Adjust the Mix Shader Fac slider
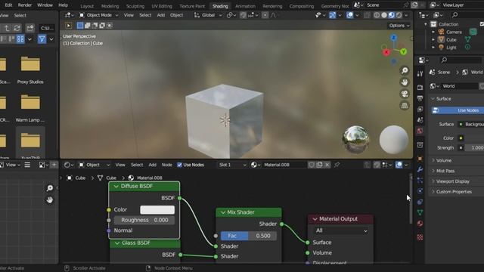The height and width of the screenshot is (272, 484). [x=249, y=236]
